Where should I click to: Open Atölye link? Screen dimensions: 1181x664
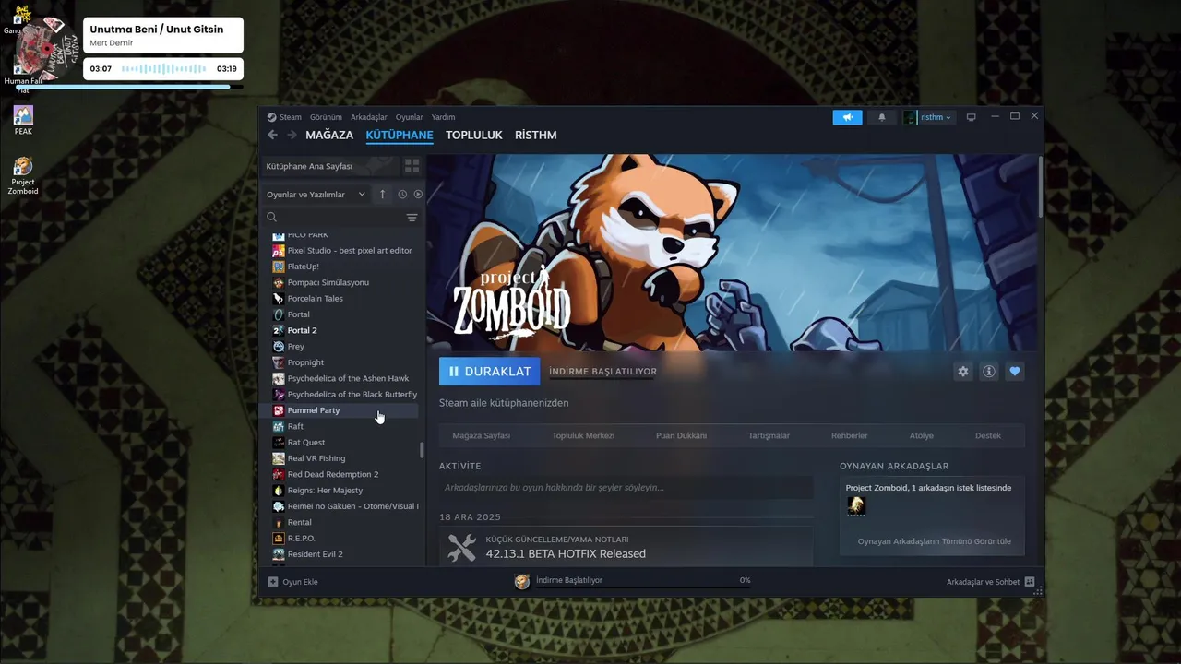[x=922, y=435]
